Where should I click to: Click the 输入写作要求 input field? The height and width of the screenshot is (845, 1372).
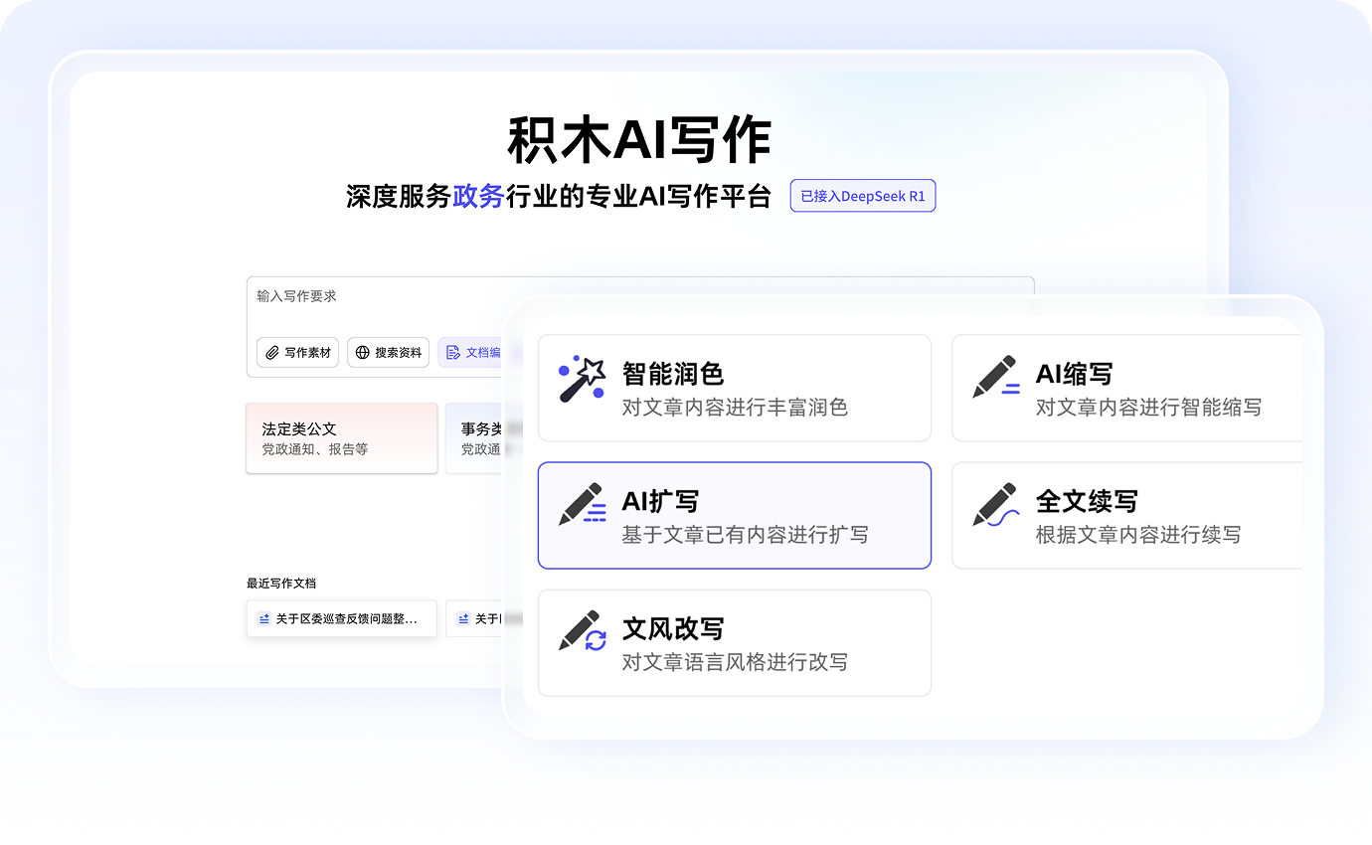coord(636,297)
